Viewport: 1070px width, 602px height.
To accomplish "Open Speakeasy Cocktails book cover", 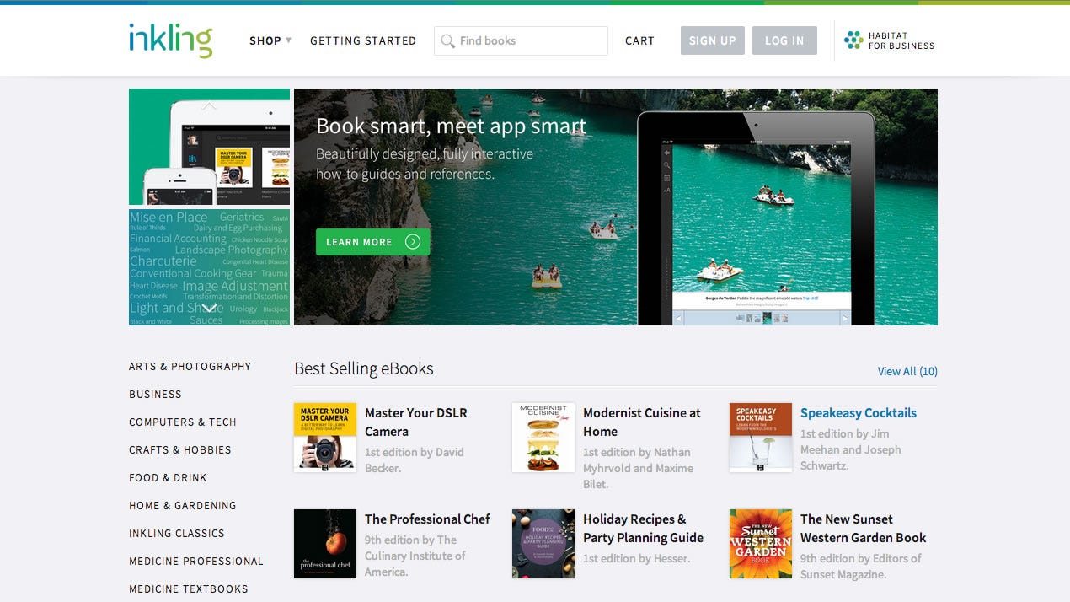I will click(761, 438).
